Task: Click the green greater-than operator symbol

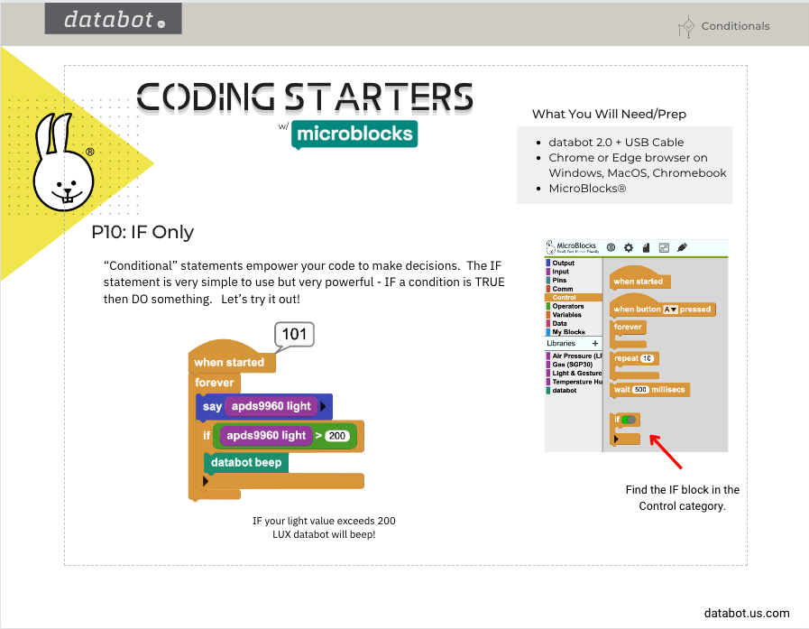Action: 319,436
